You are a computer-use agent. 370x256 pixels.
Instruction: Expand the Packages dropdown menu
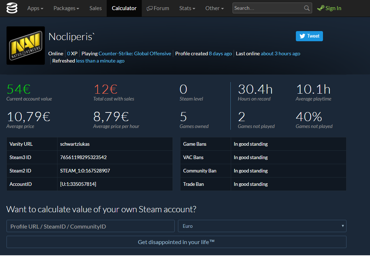click(x=66, y=8)
